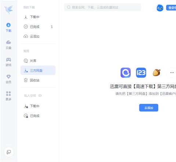Click the 迅雷可直接【高速下载】 headline text
The image size is (176, 162).
click(143, 86)
